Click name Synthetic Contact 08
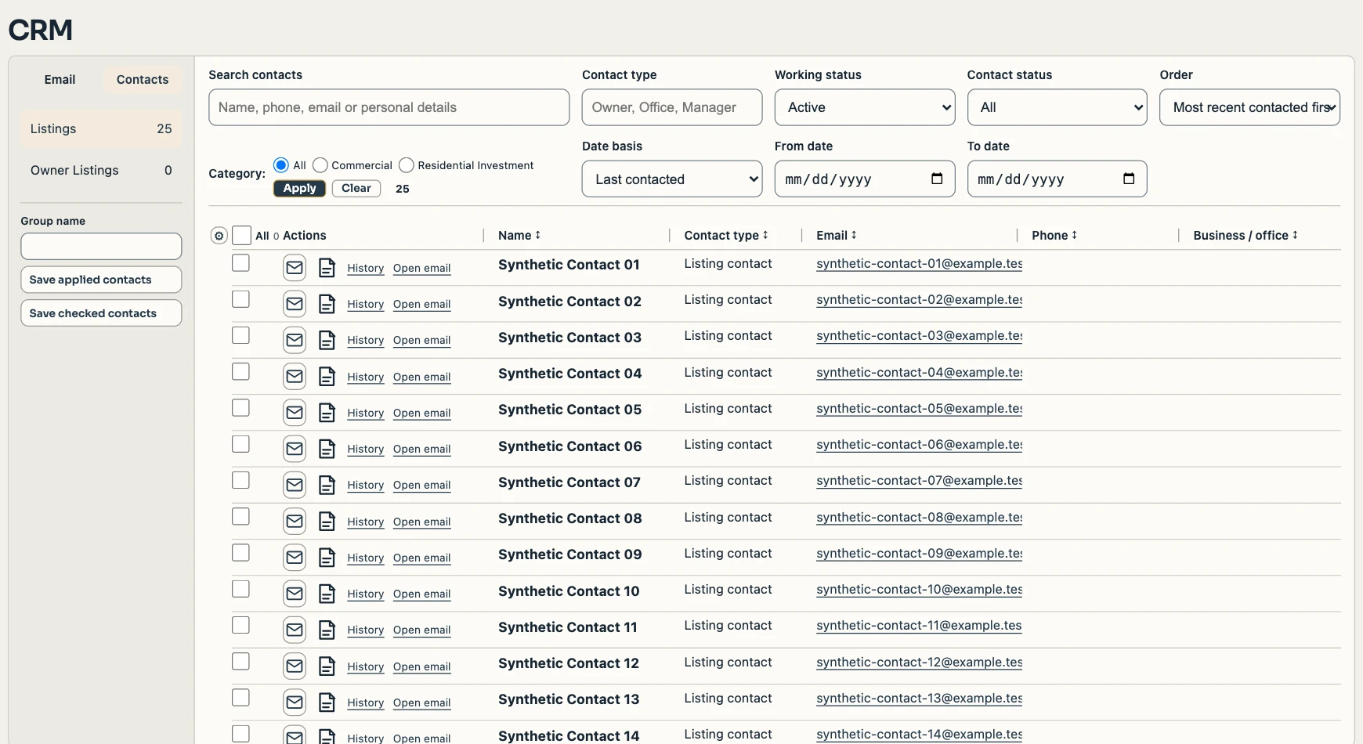This screenshot has height=744, width=1363. pos(570,518)
